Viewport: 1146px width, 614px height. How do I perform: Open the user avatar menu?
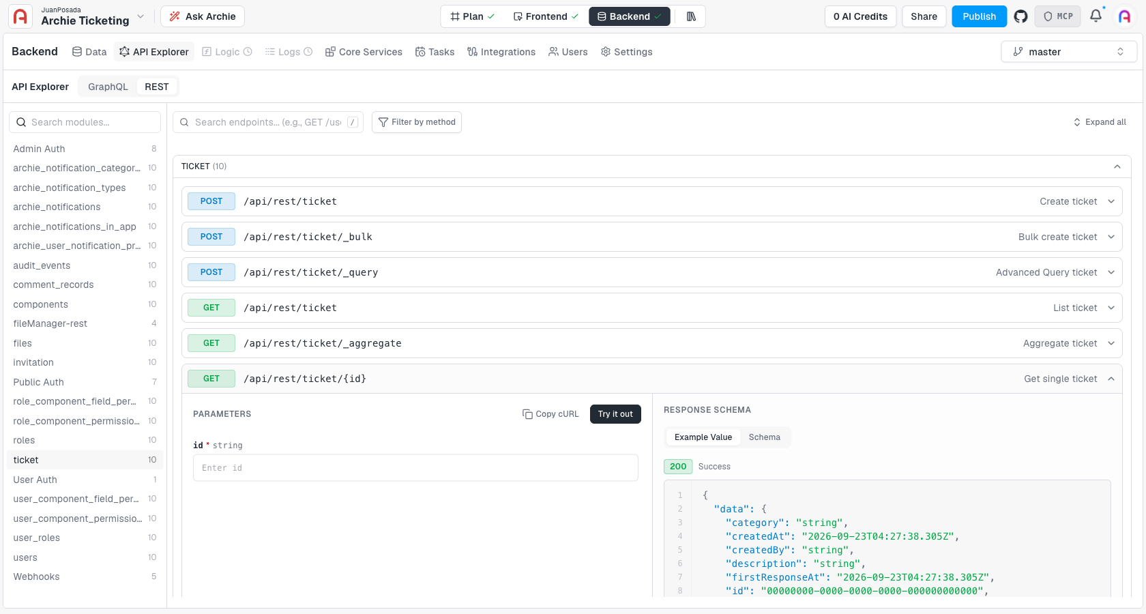pos(1124,16)
